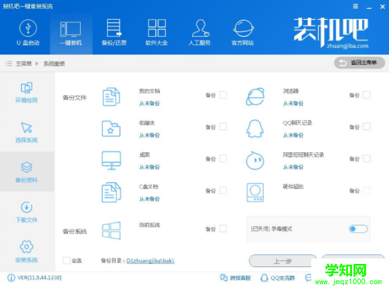Open the hamburger menu in title bar
Viewport: 389px width, 289px height.
(x=355, y=7)
